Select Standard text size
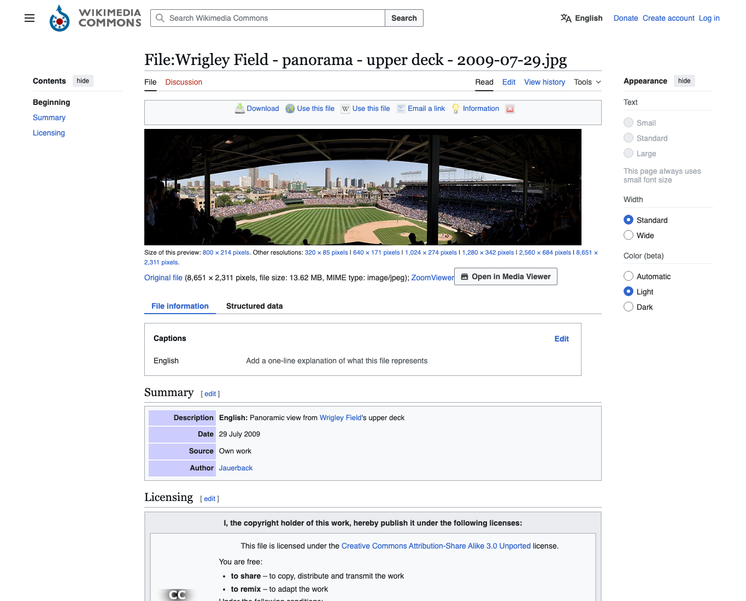Viewport: 746px width, 601px height. click(628, 138)
